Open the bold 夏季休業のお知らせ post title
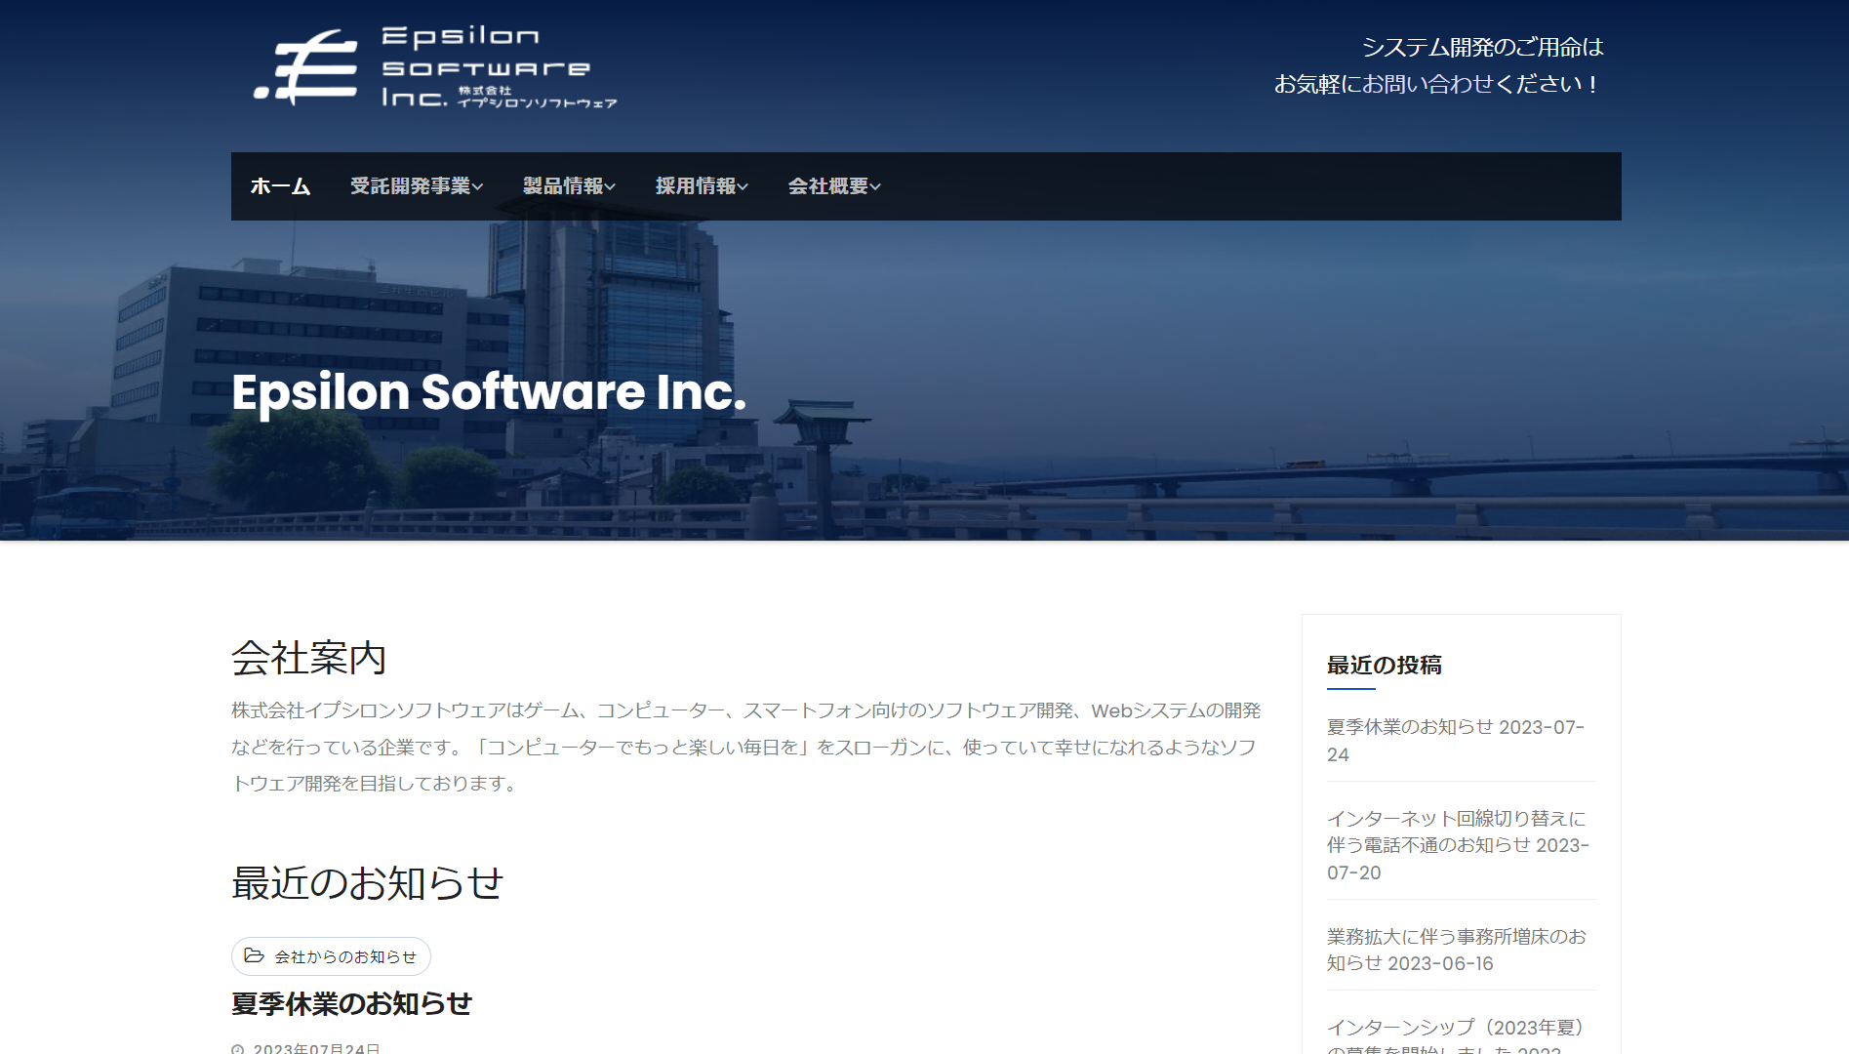Image resolution: width=1849 pixels, height=1054 pixels. point(351,1003)
